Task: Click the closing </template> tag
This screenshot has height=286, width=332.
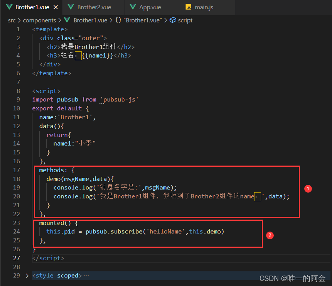Action: (51, 73)
